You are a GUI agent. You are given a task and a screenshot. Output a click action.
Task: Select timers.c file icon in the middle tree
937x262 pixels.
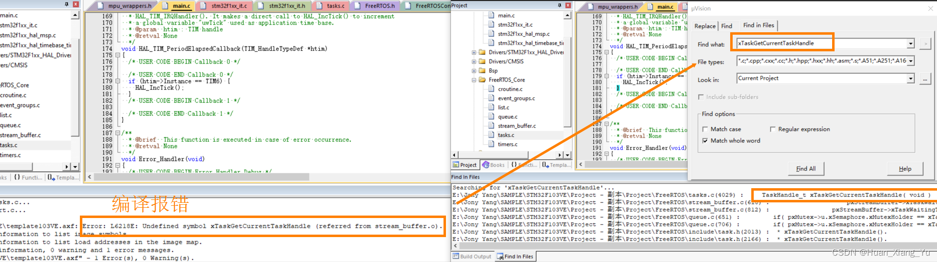point(492,144)
